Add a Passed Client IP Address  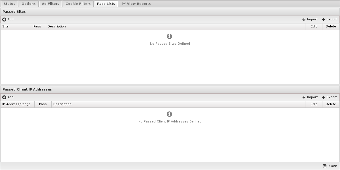tap(8, 97)
